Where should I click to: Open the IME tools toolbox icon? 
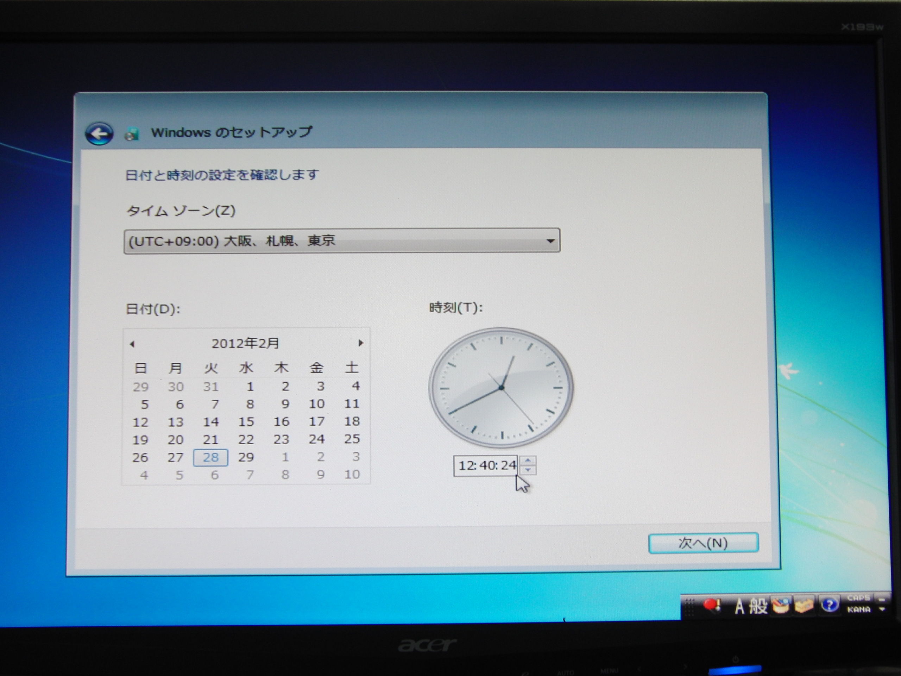coord(804,606)
